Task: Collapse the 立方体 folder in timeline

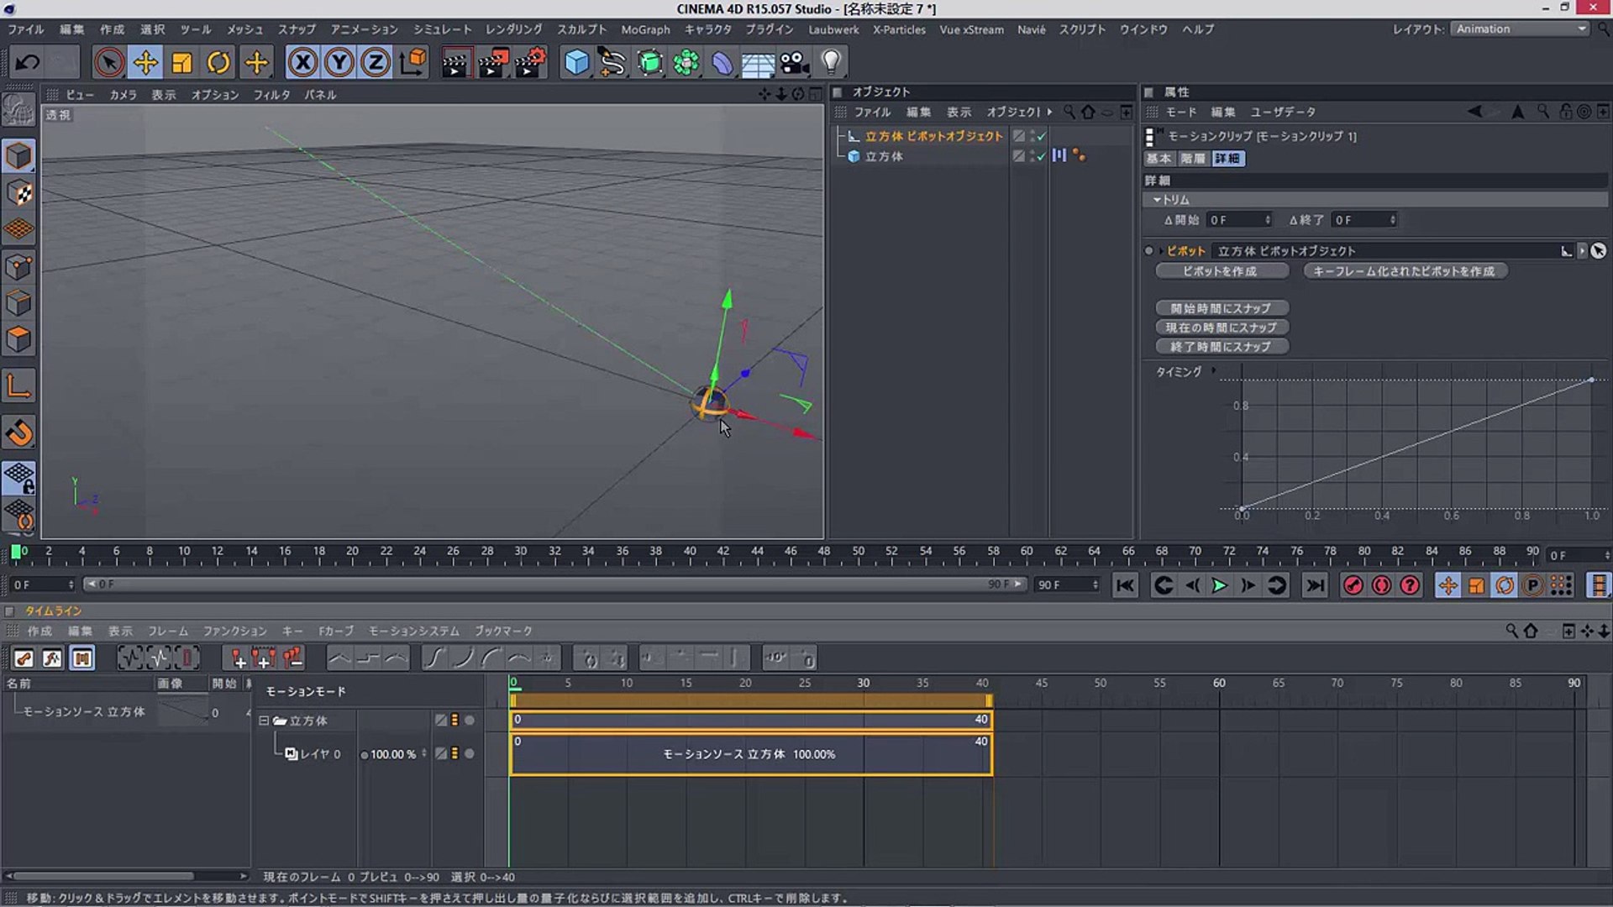Action: [264, 721]
